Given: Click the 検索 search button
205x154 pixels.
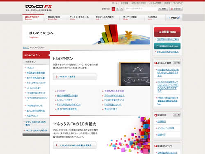Looking at the screenshot, I should [x=163, y=9].
